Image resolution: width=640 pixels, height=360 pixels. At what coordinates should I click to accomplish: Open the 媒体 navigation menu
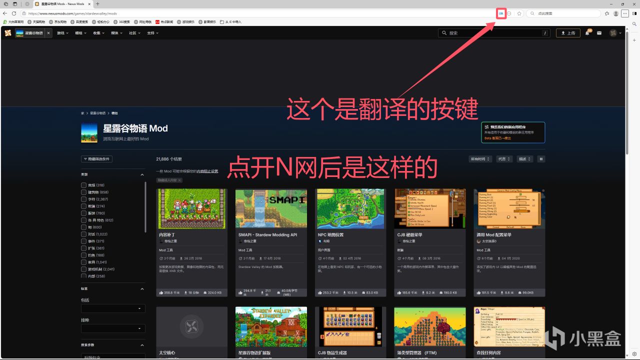(x=116, y=33)
